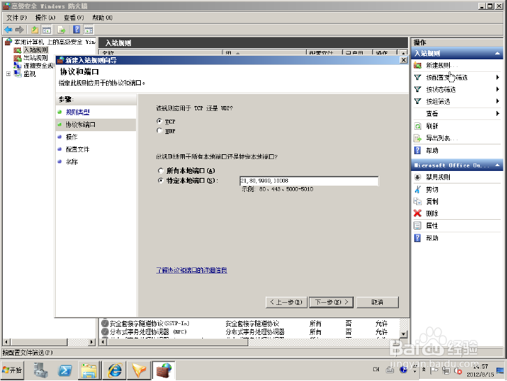Select the UDP protocol radio button
The height and width of the screenshot is (381, 507).
coord(159,130)
